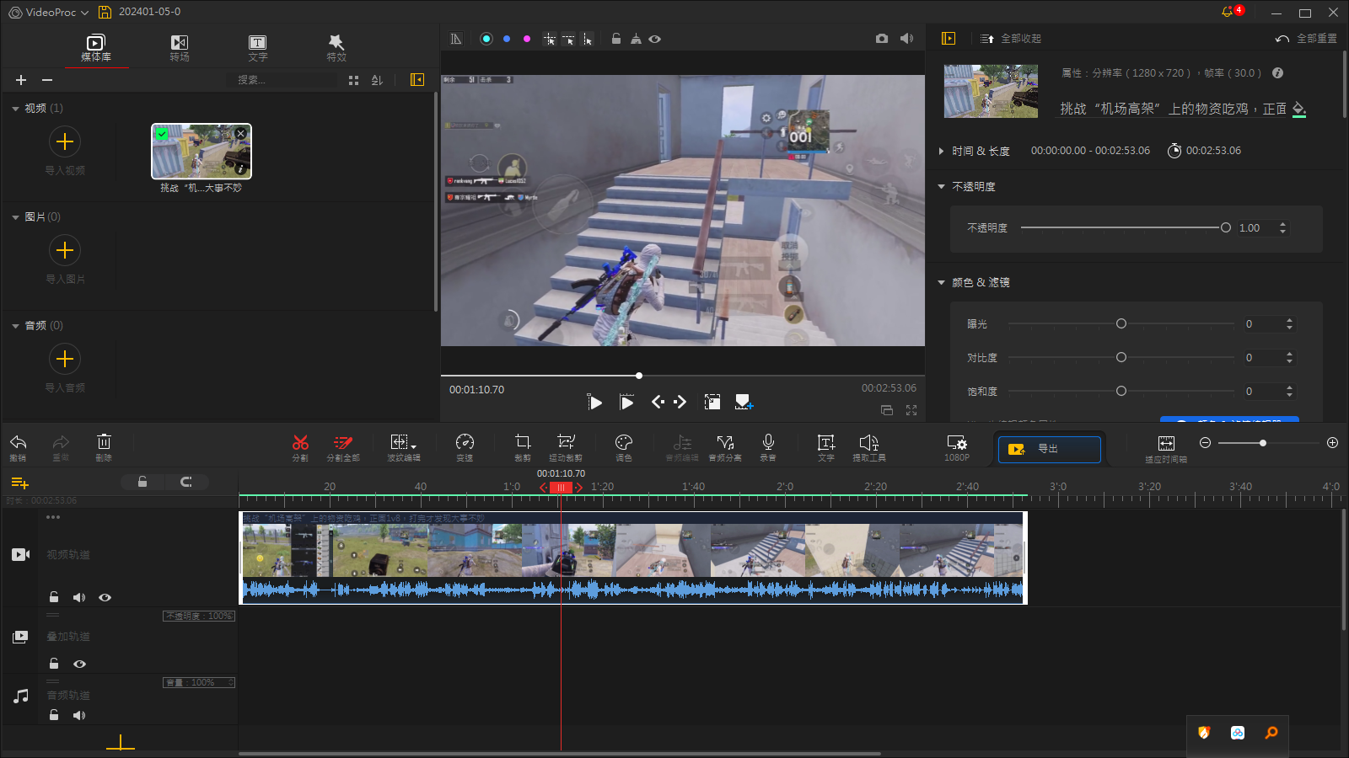Click the 分割全部 split-all tool
This screenshot has width=1349, height=758.
343,447
